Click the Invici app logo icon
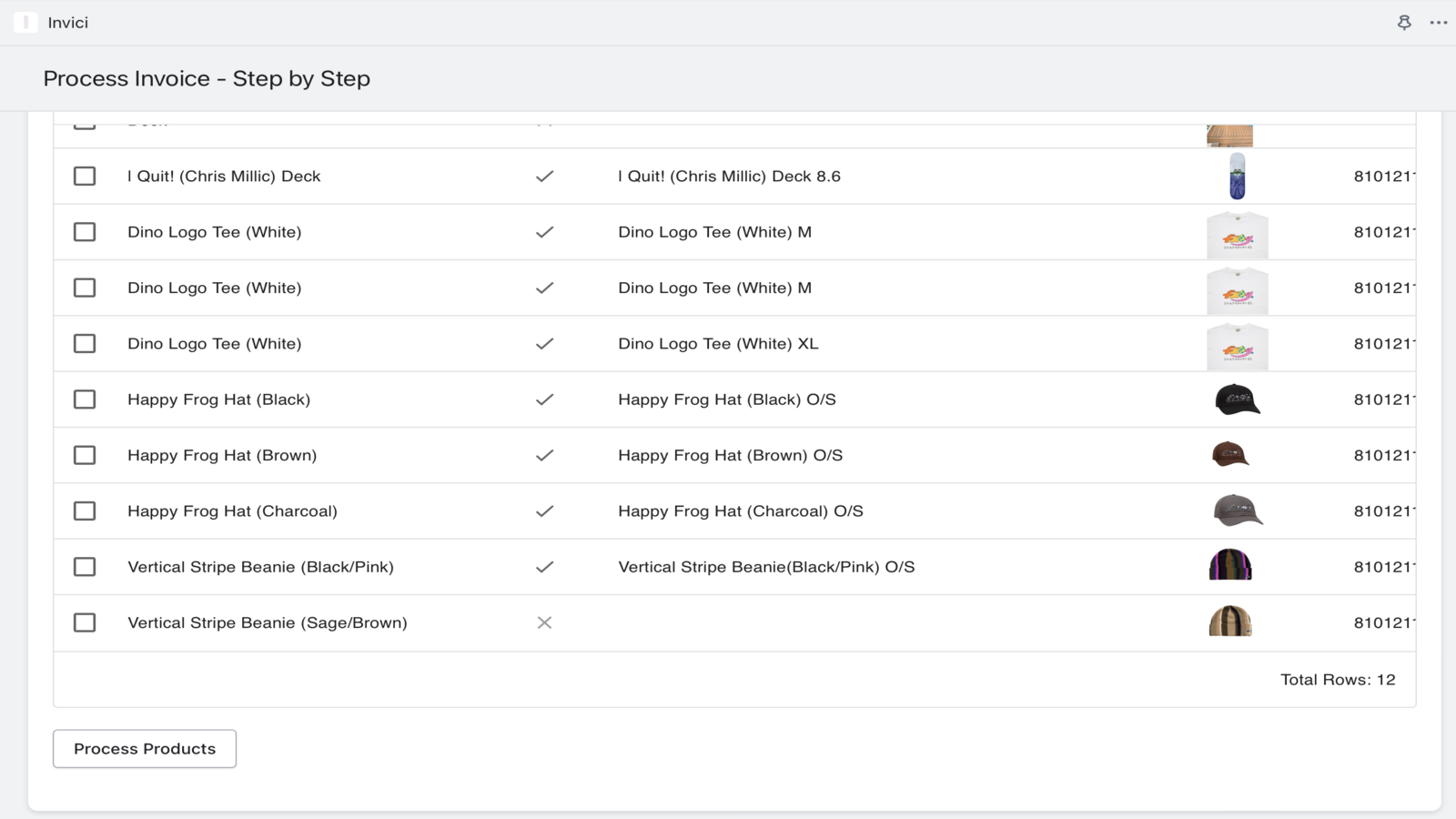Screen dimensions: 1456x819 (x=25, y=23)
